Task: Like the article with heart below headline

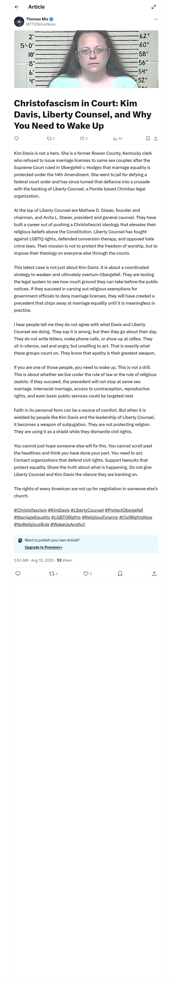Action: pyautogui.click(x=82, y=138)
